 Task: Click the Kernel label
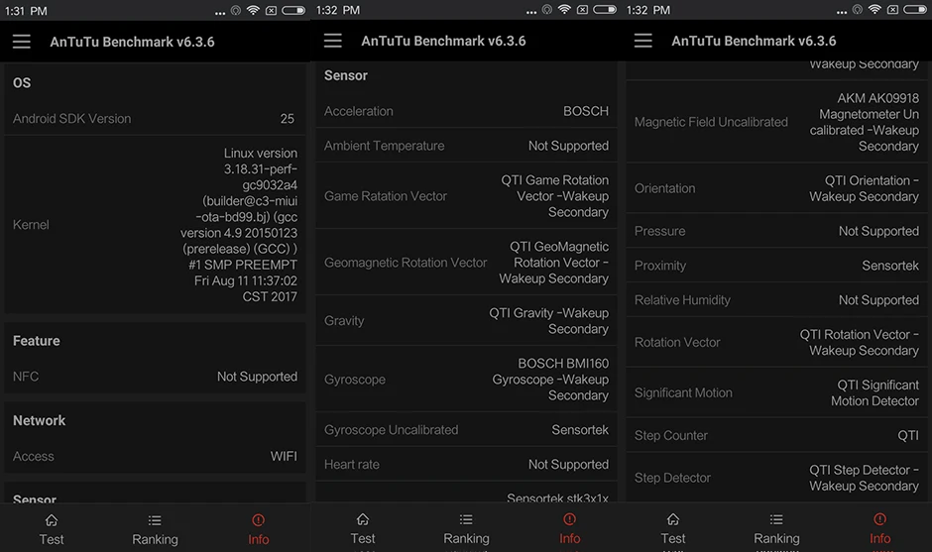(x=31, y=225)
